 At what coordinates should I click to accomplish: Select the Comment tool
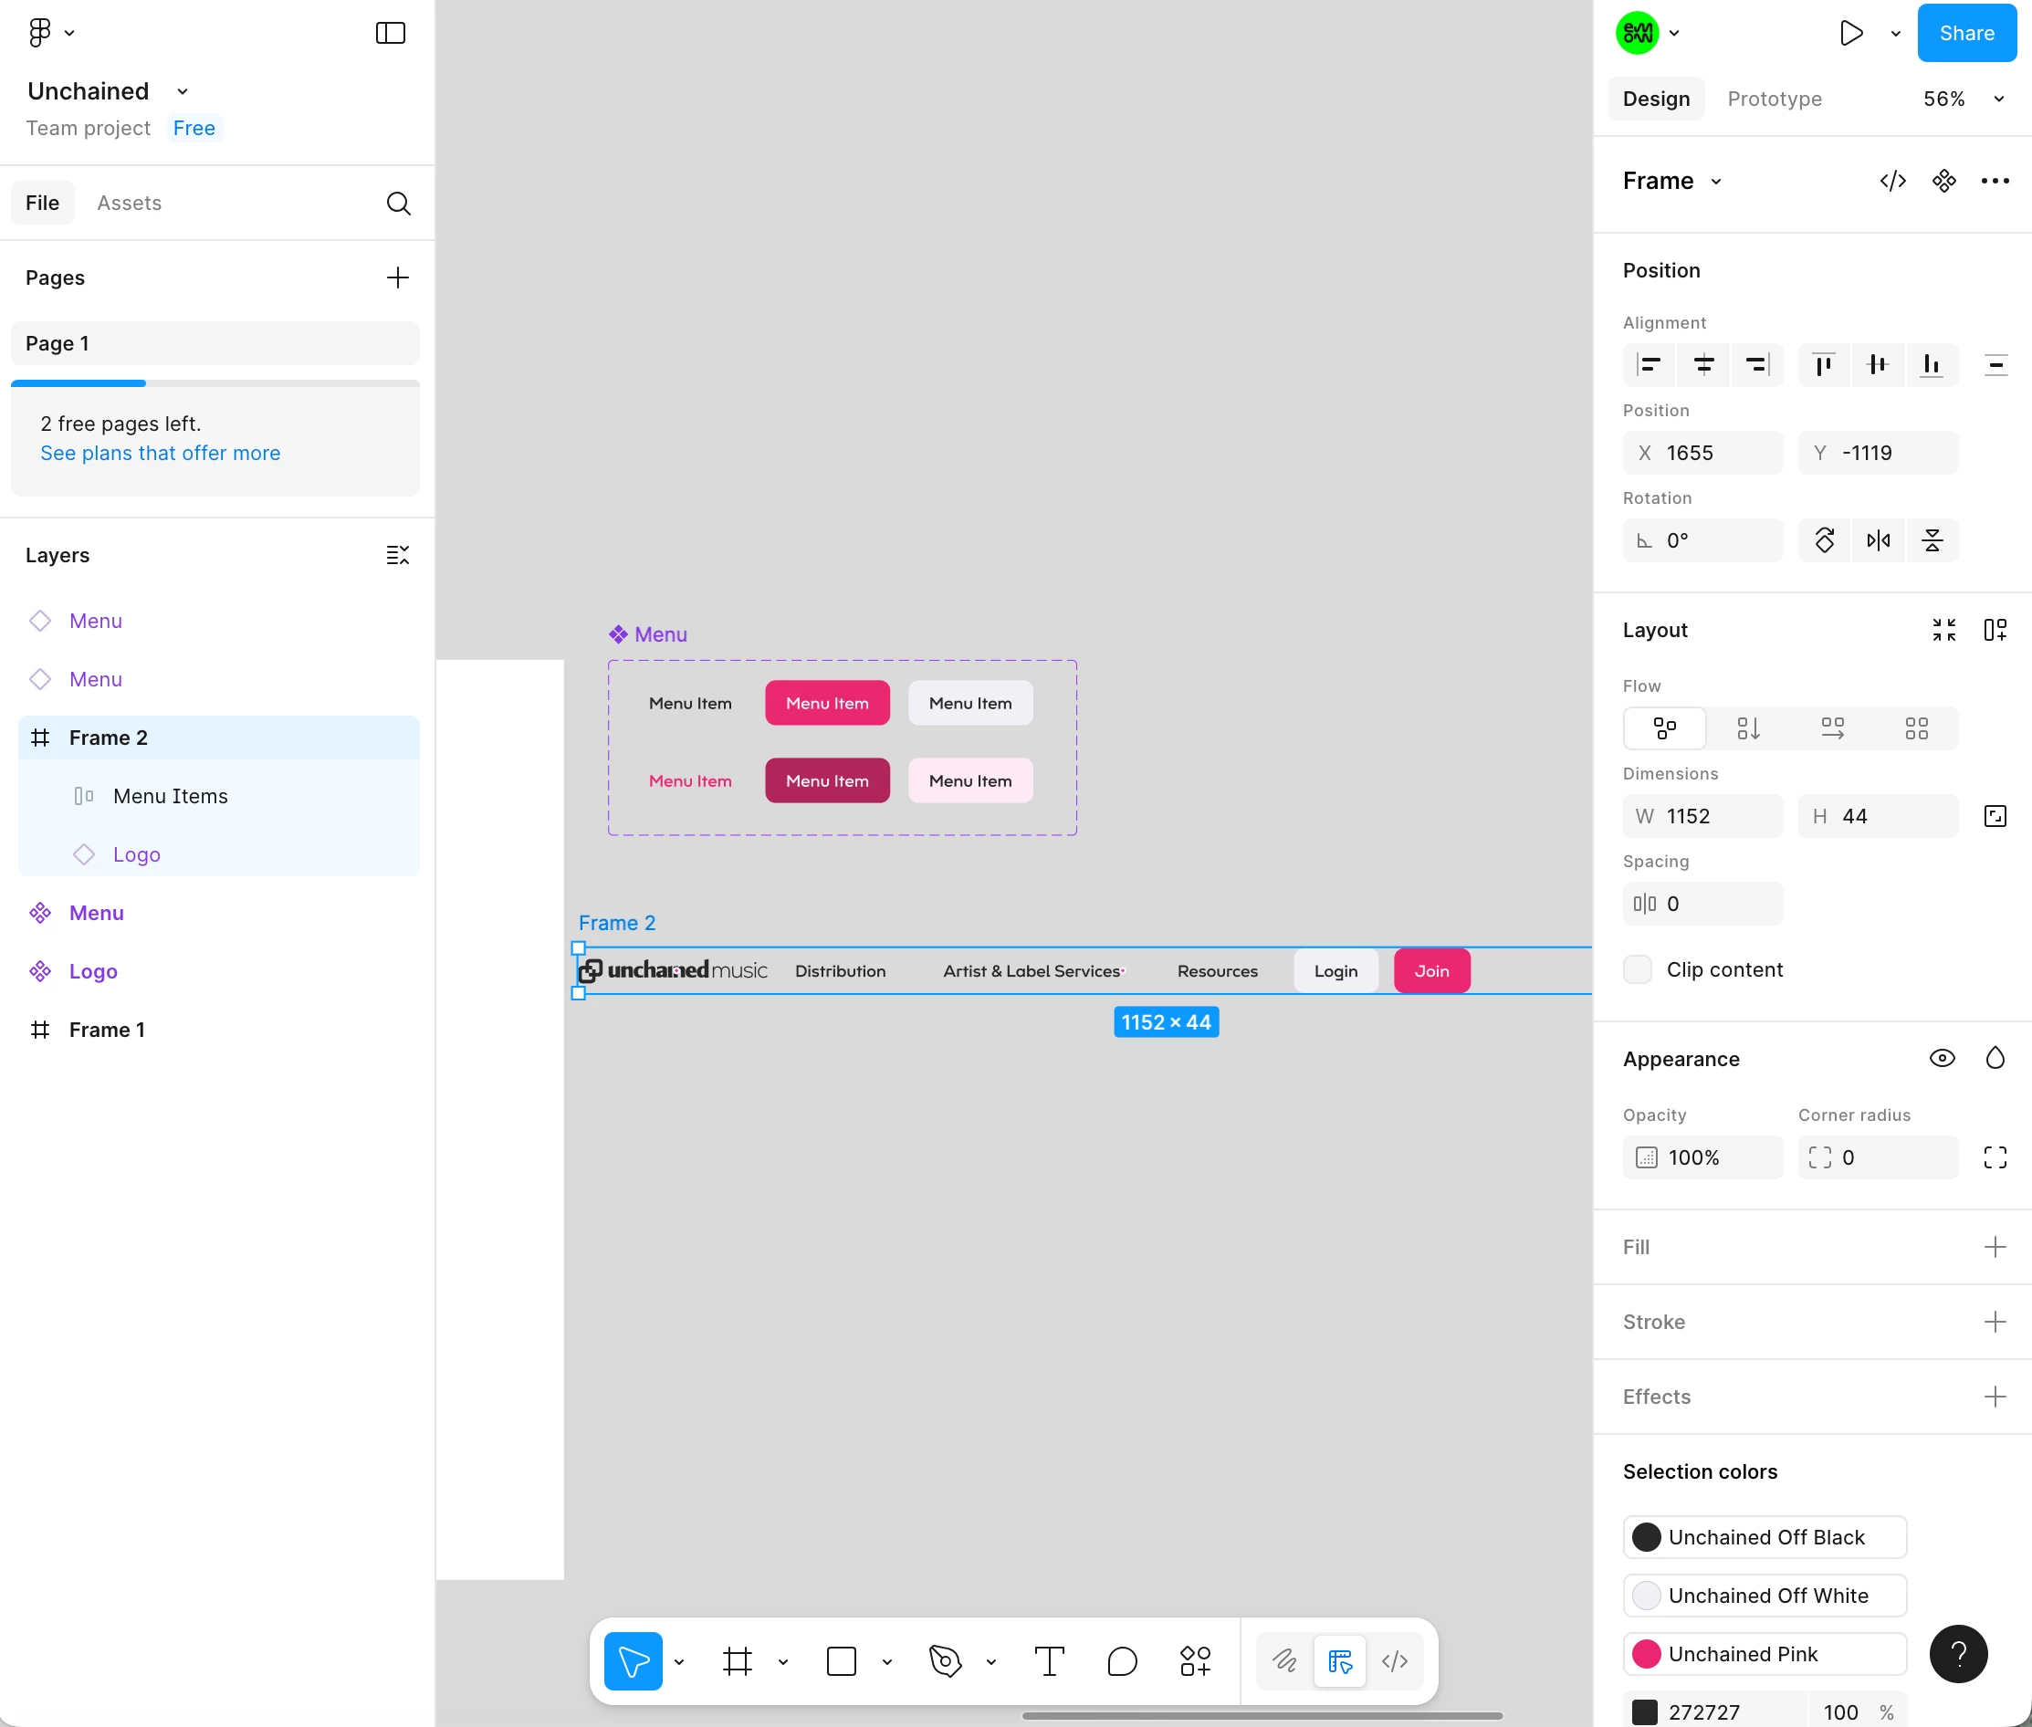coord(1122,1661)
